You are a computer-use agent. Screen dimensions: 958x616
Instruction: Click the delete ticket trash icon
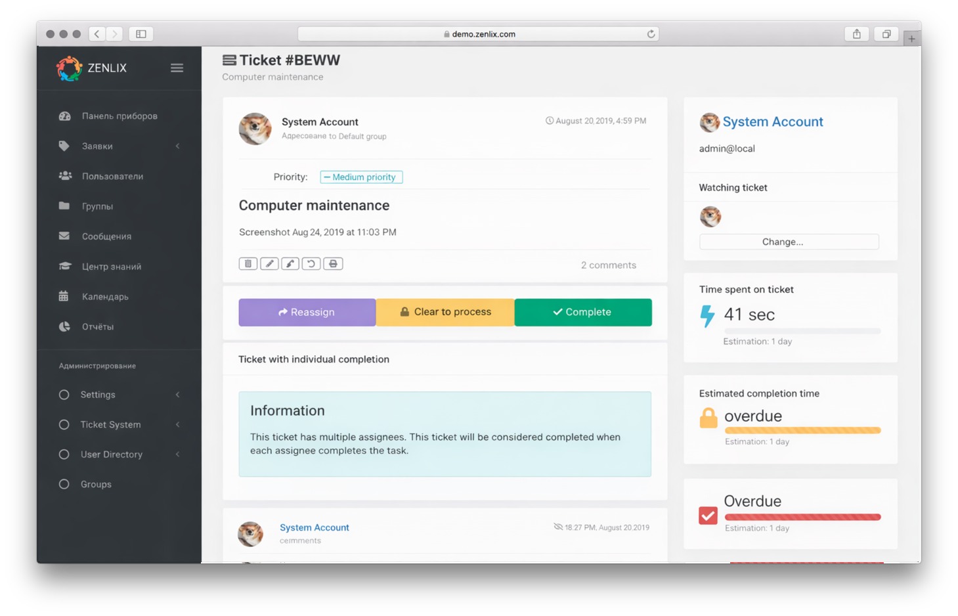click(248, 264)
